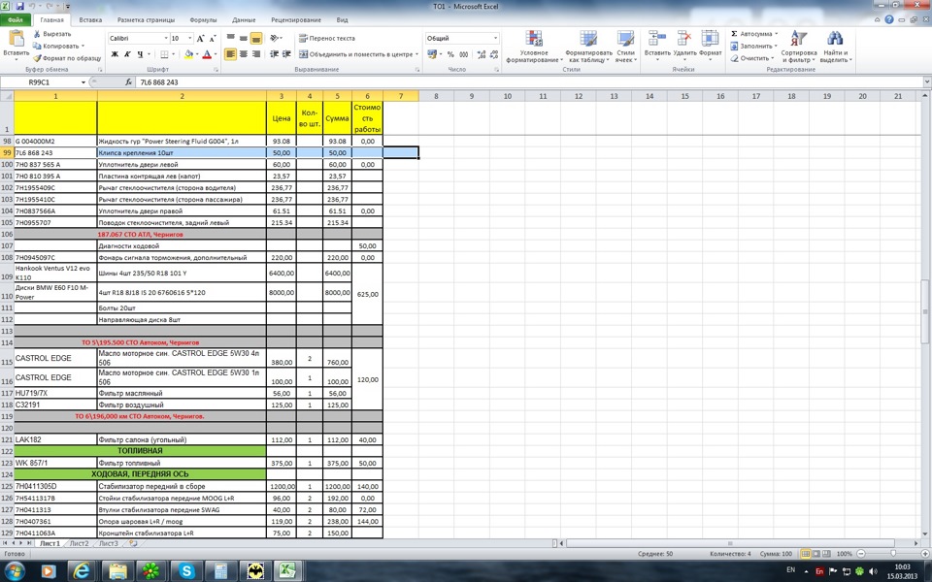The height and width of the screenshot is (582, 932).
Task: Open the font color dropdown arrow
Action: tap(214, 54)
